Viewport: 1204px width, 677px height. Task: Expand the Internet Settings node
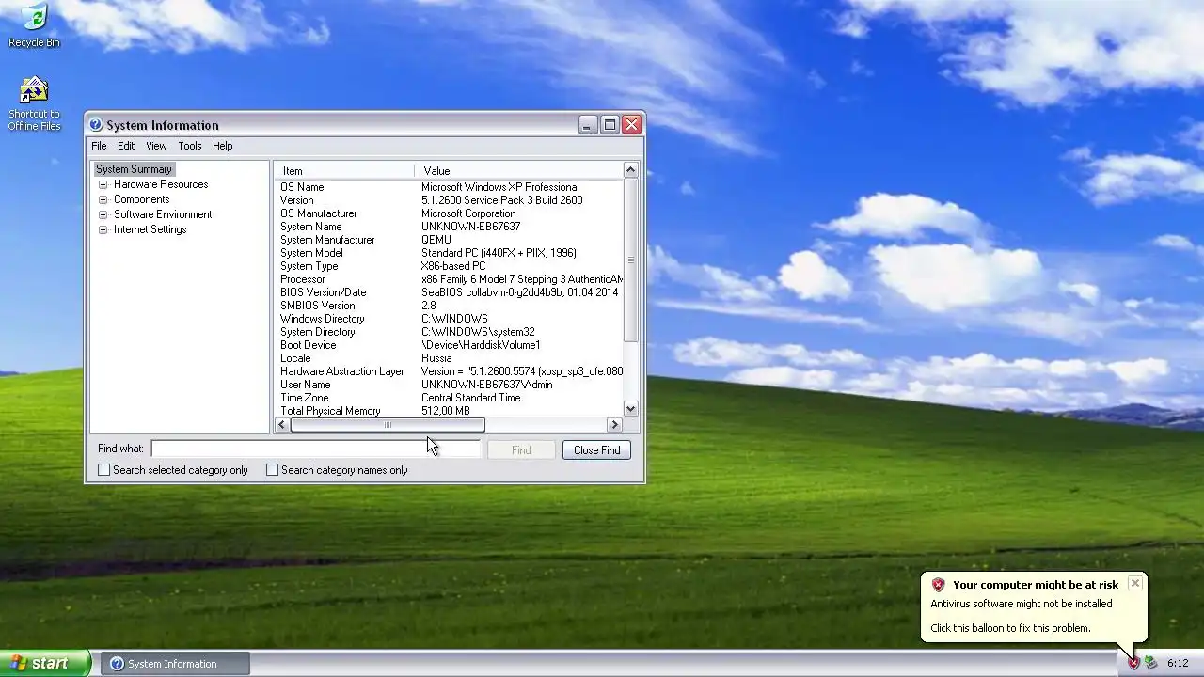tap(103, 229)
